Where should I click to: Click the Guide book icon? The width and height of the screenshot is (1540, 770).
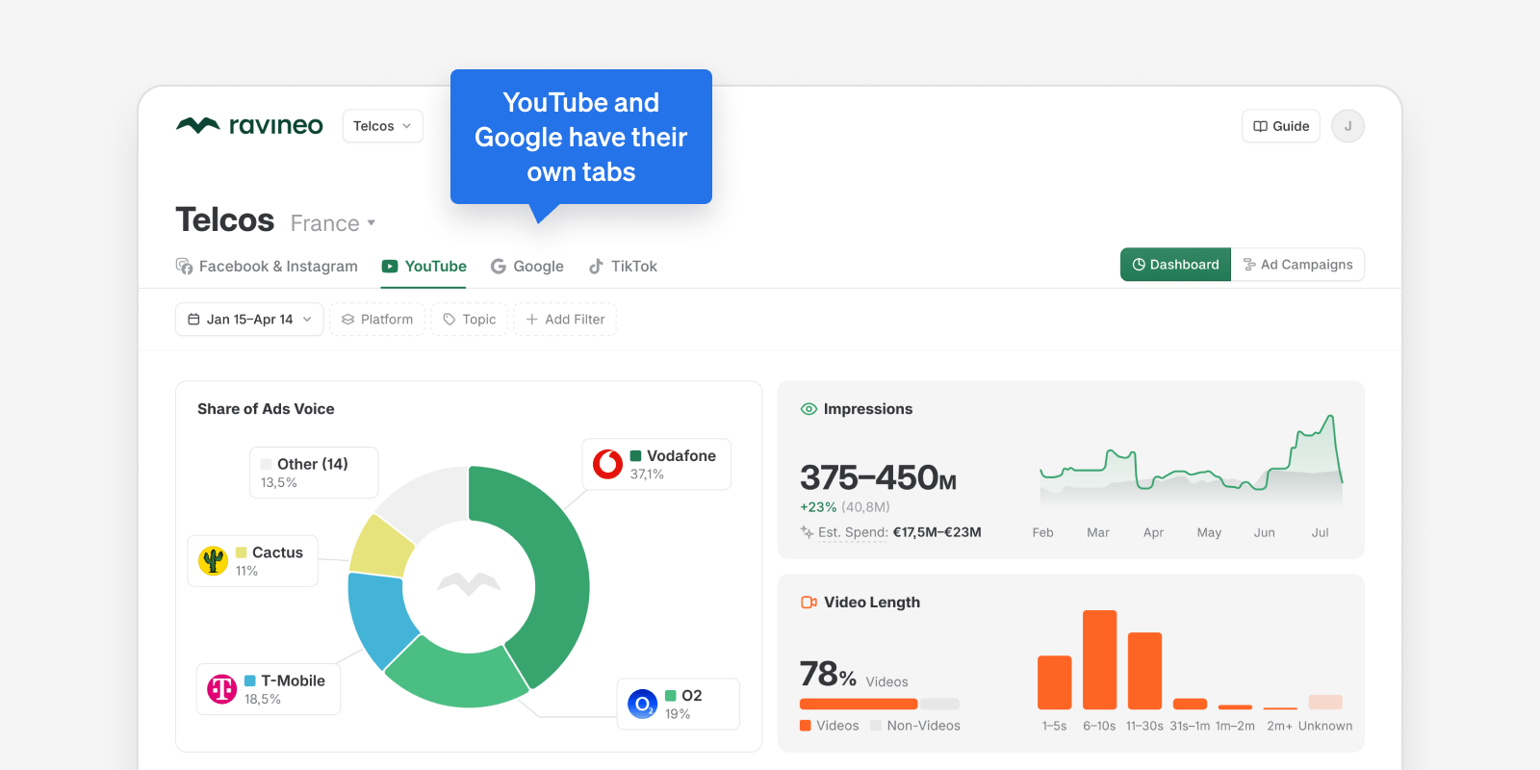click(1261, 126)
